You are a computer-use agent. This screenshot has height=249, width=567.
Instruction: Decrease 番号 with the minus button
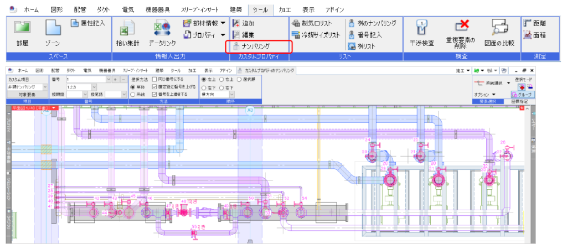coord(123,79)
